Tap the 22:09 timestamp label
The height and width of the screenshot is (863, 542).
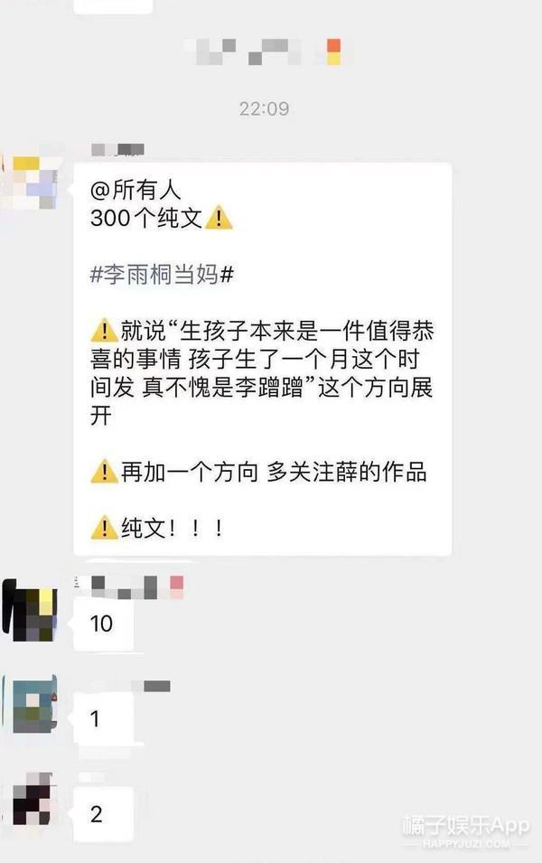click(264, 108)
